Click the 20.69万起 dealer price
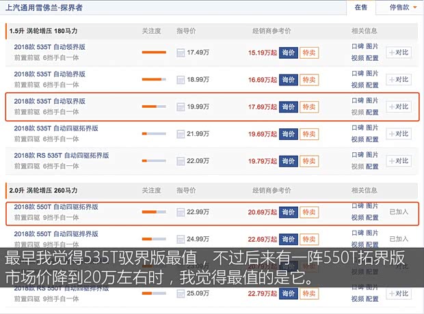This screenshot has width=424, height=314. [x=263, y=212]
